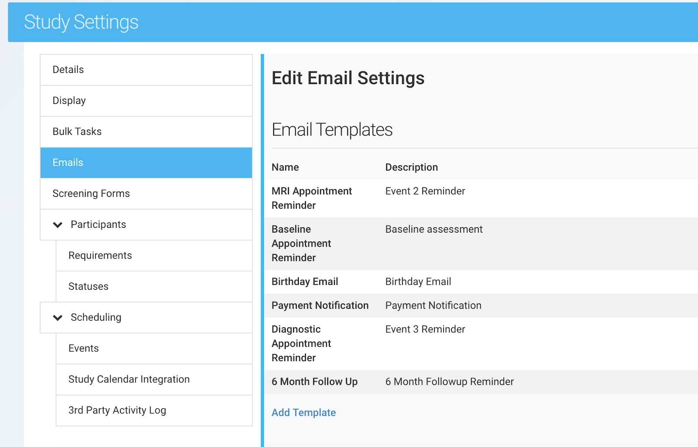This screenshot has height=447, width=698.
Task: Go to Display settings
Action: point(69,101)
